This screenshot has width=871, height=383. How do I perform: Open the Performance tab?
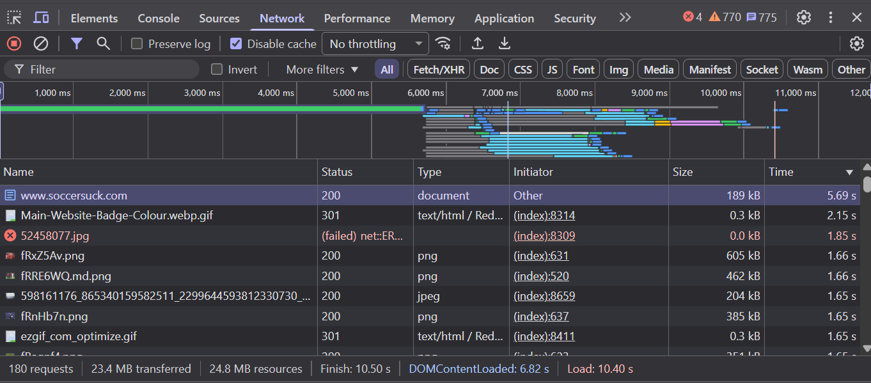[357, 19]
